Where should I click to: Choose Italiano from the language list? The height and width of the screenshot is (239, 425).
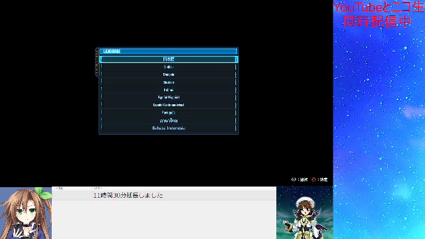click(x=168, y=90)
